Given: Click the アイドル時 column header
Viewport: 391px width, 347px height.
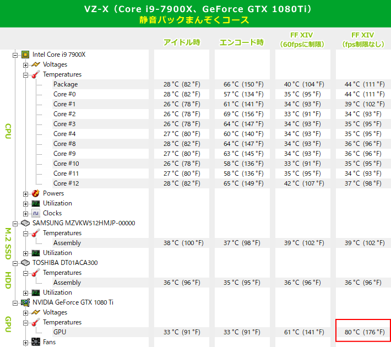Looking at the screenshot, I should pyautogui.click(x=182, y=42).
